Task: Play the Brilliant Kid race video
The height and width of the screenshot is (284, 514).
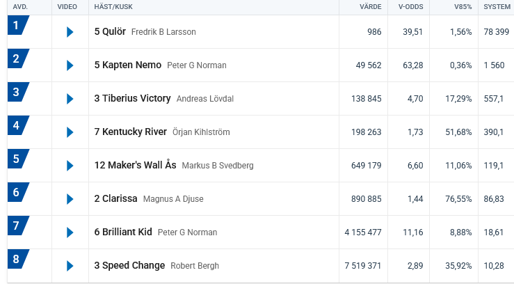Action: click(x=70, y=232)
